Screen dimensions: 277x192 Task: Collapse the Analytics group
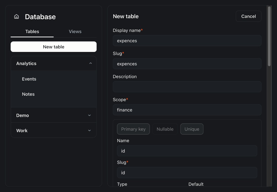point(54,63)
